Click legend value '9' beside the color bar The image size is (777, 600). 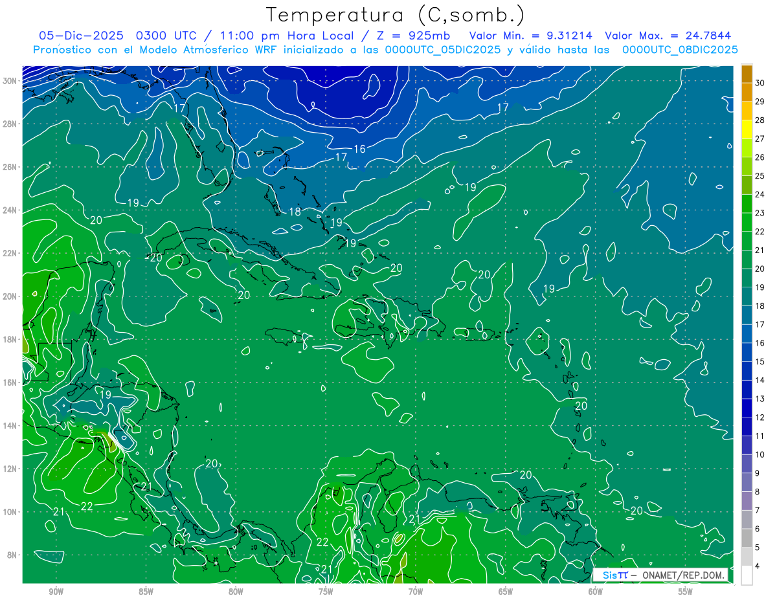pos(758,473)
